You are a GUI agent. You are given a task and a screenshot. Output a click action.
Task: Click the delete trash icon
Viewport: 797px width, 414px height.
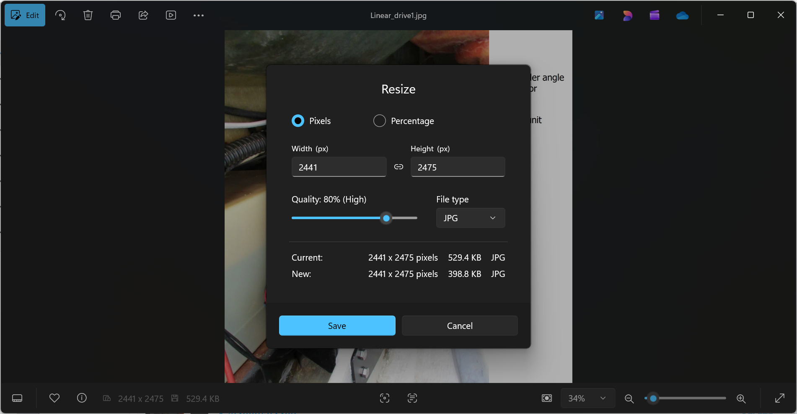[x=88, y=15]
